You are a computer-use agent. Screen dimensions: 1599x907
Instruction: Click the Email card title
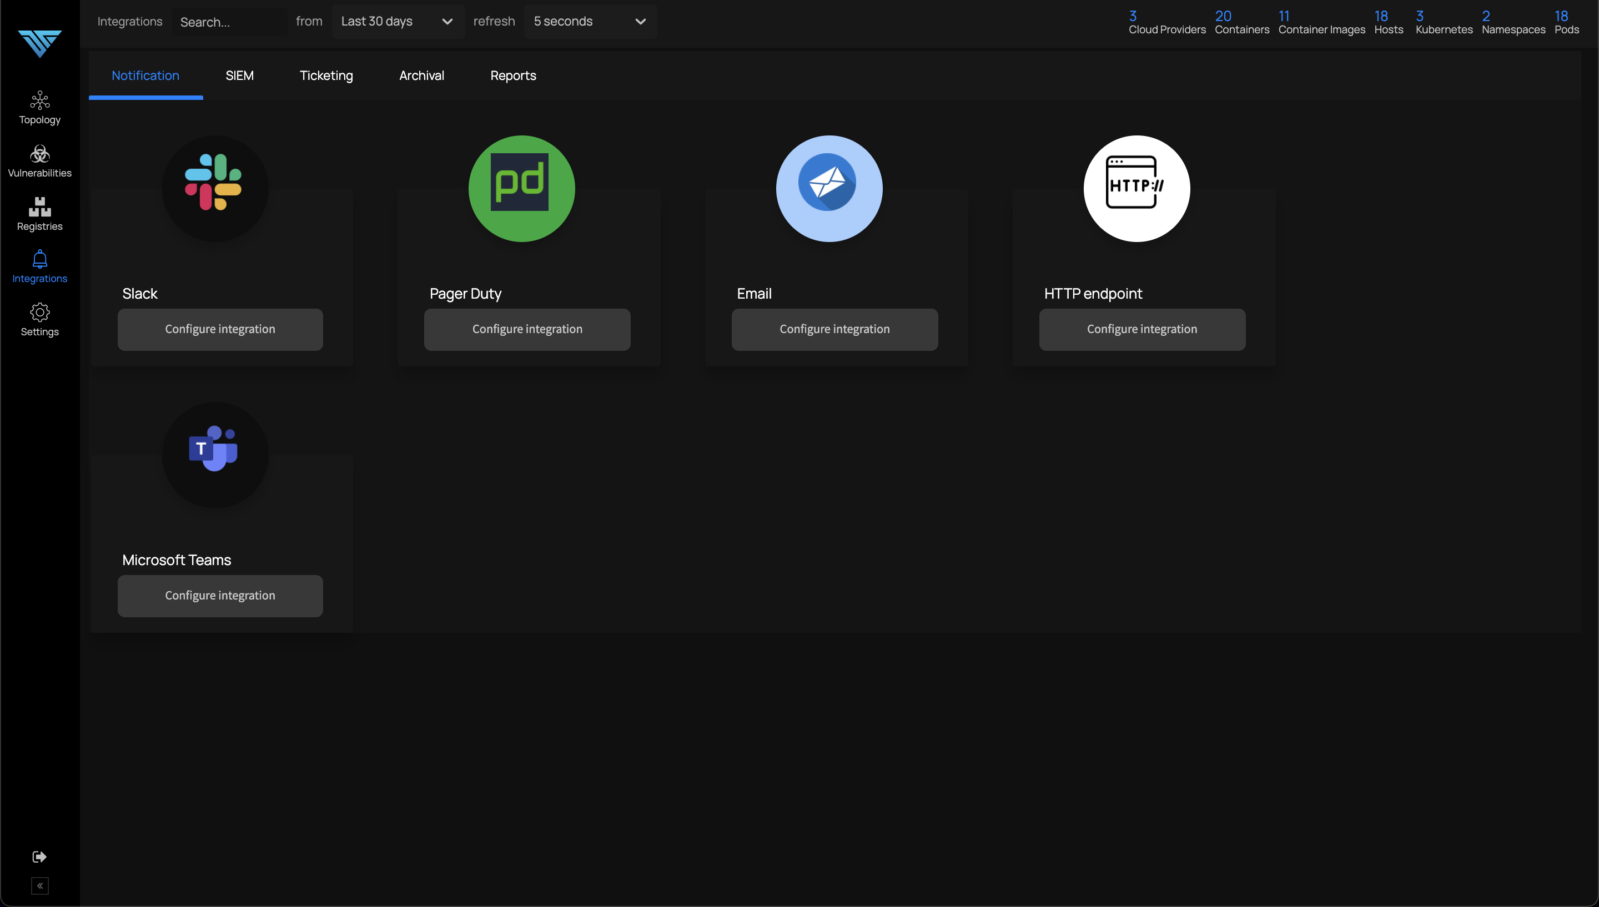pyautogui.click(x=754, y=294)
